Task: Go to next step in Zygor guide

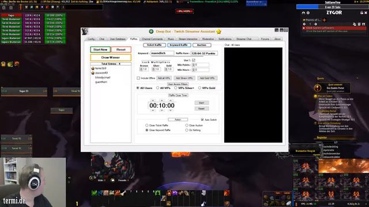Action: [315, 24]
